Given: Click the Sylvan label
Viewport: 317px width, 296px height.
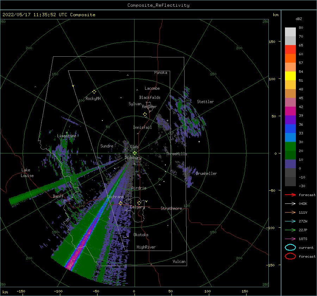Looking at the screenshot, I should pos(135,104).
